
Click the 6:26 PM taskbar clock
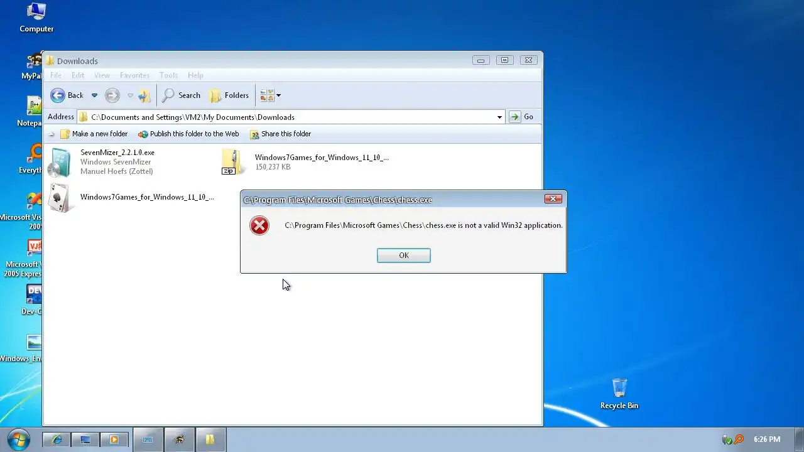click(x=767, y=439)
